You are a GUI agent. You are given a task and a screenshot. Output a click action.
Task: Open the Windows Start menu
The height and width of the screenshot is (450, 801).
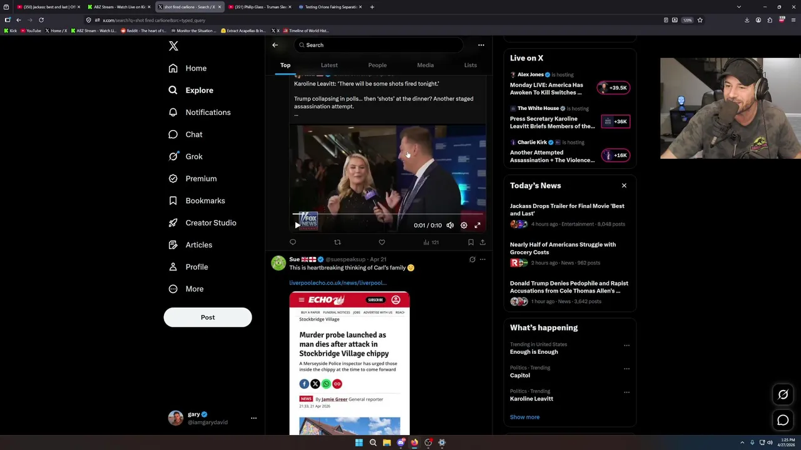tap(359, 442)
